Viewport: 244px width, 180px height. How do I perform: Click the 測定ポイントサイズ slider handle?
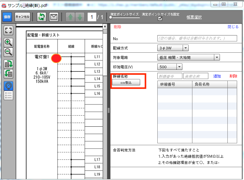click(110, 18)
